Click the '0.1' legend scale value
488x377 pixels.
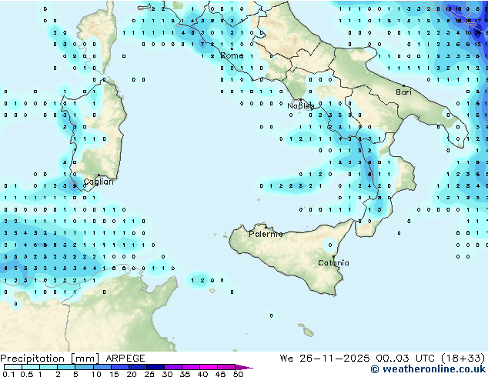(8, 374)
